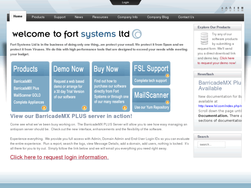Open the Company Info menu
The width and height of the screenshot is (251, 188).
point(128,17)
